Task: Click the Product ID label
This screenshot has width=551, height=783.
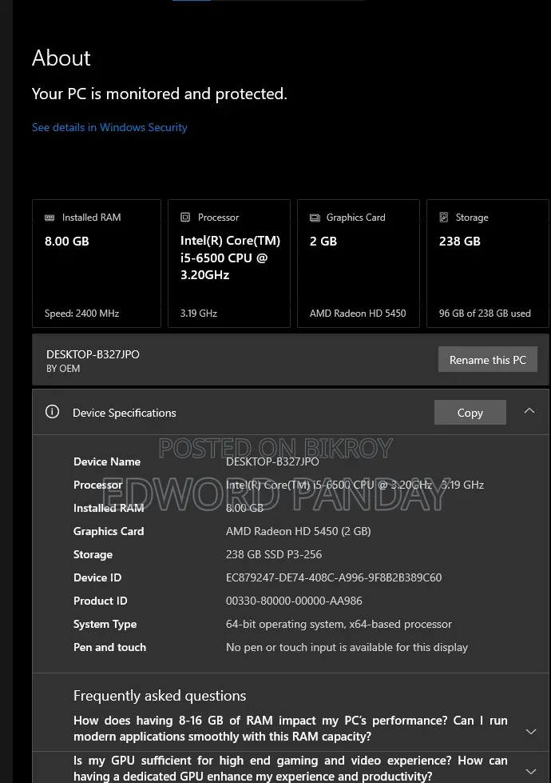Action: tap(101, 601)
